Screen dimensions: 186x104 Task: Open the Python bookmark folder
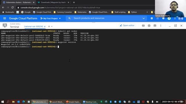point(133,12)
